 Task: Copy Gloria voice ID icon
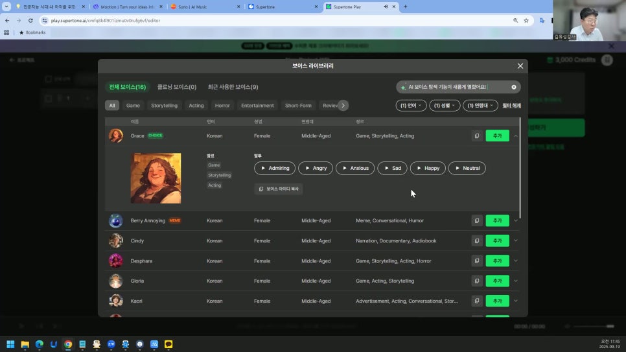[x=477, y=281]
